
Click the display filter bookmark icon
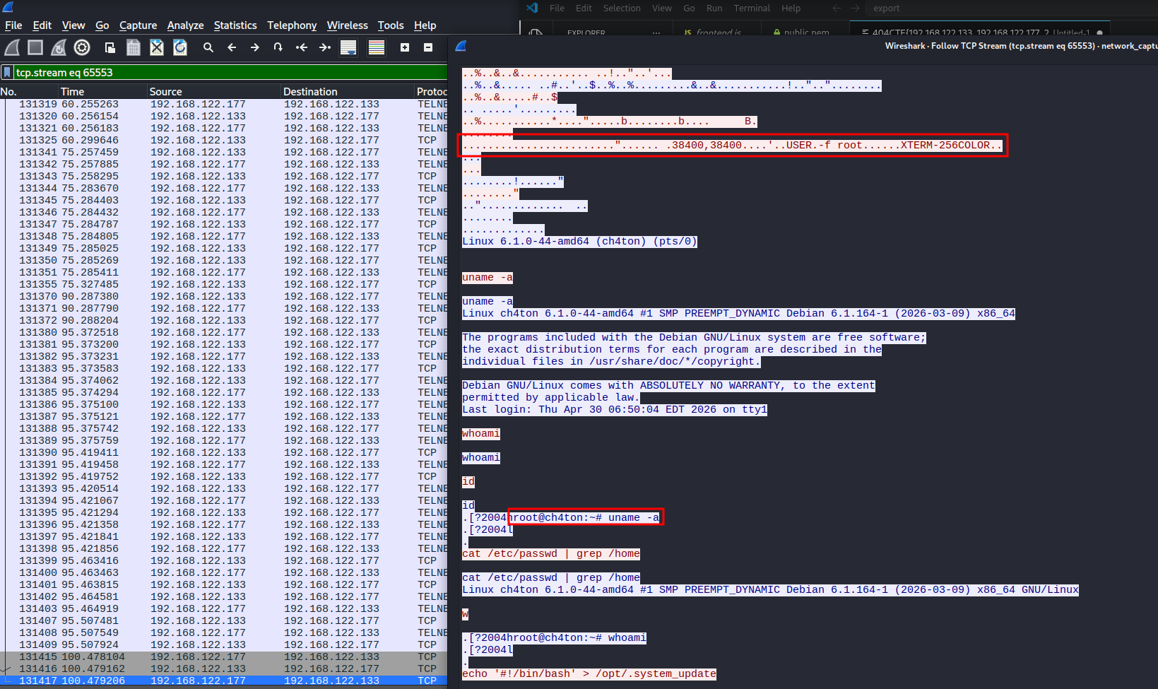click(7, 72)
